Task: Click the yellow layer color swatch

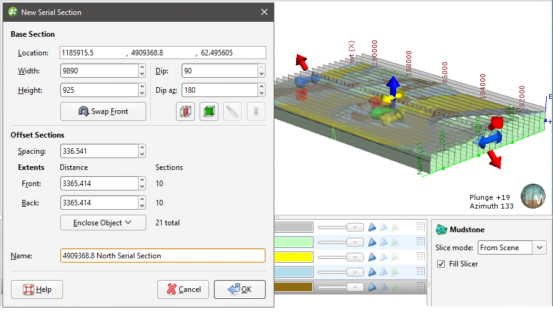Action: [295, 257]
